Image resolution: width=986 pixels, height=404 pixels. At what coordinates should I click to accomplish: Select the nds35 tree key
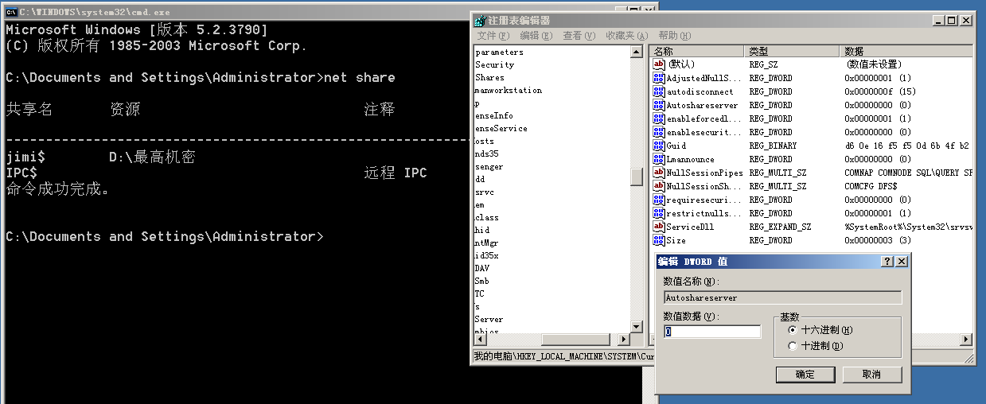[x=486, y=153]
